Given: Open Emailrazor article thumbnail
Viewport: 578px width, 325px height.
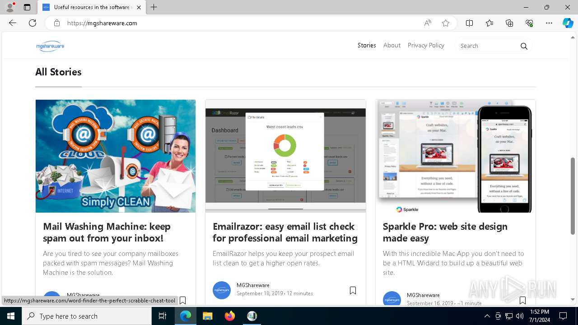Looking at the screenshot, I should pos(285,156).
